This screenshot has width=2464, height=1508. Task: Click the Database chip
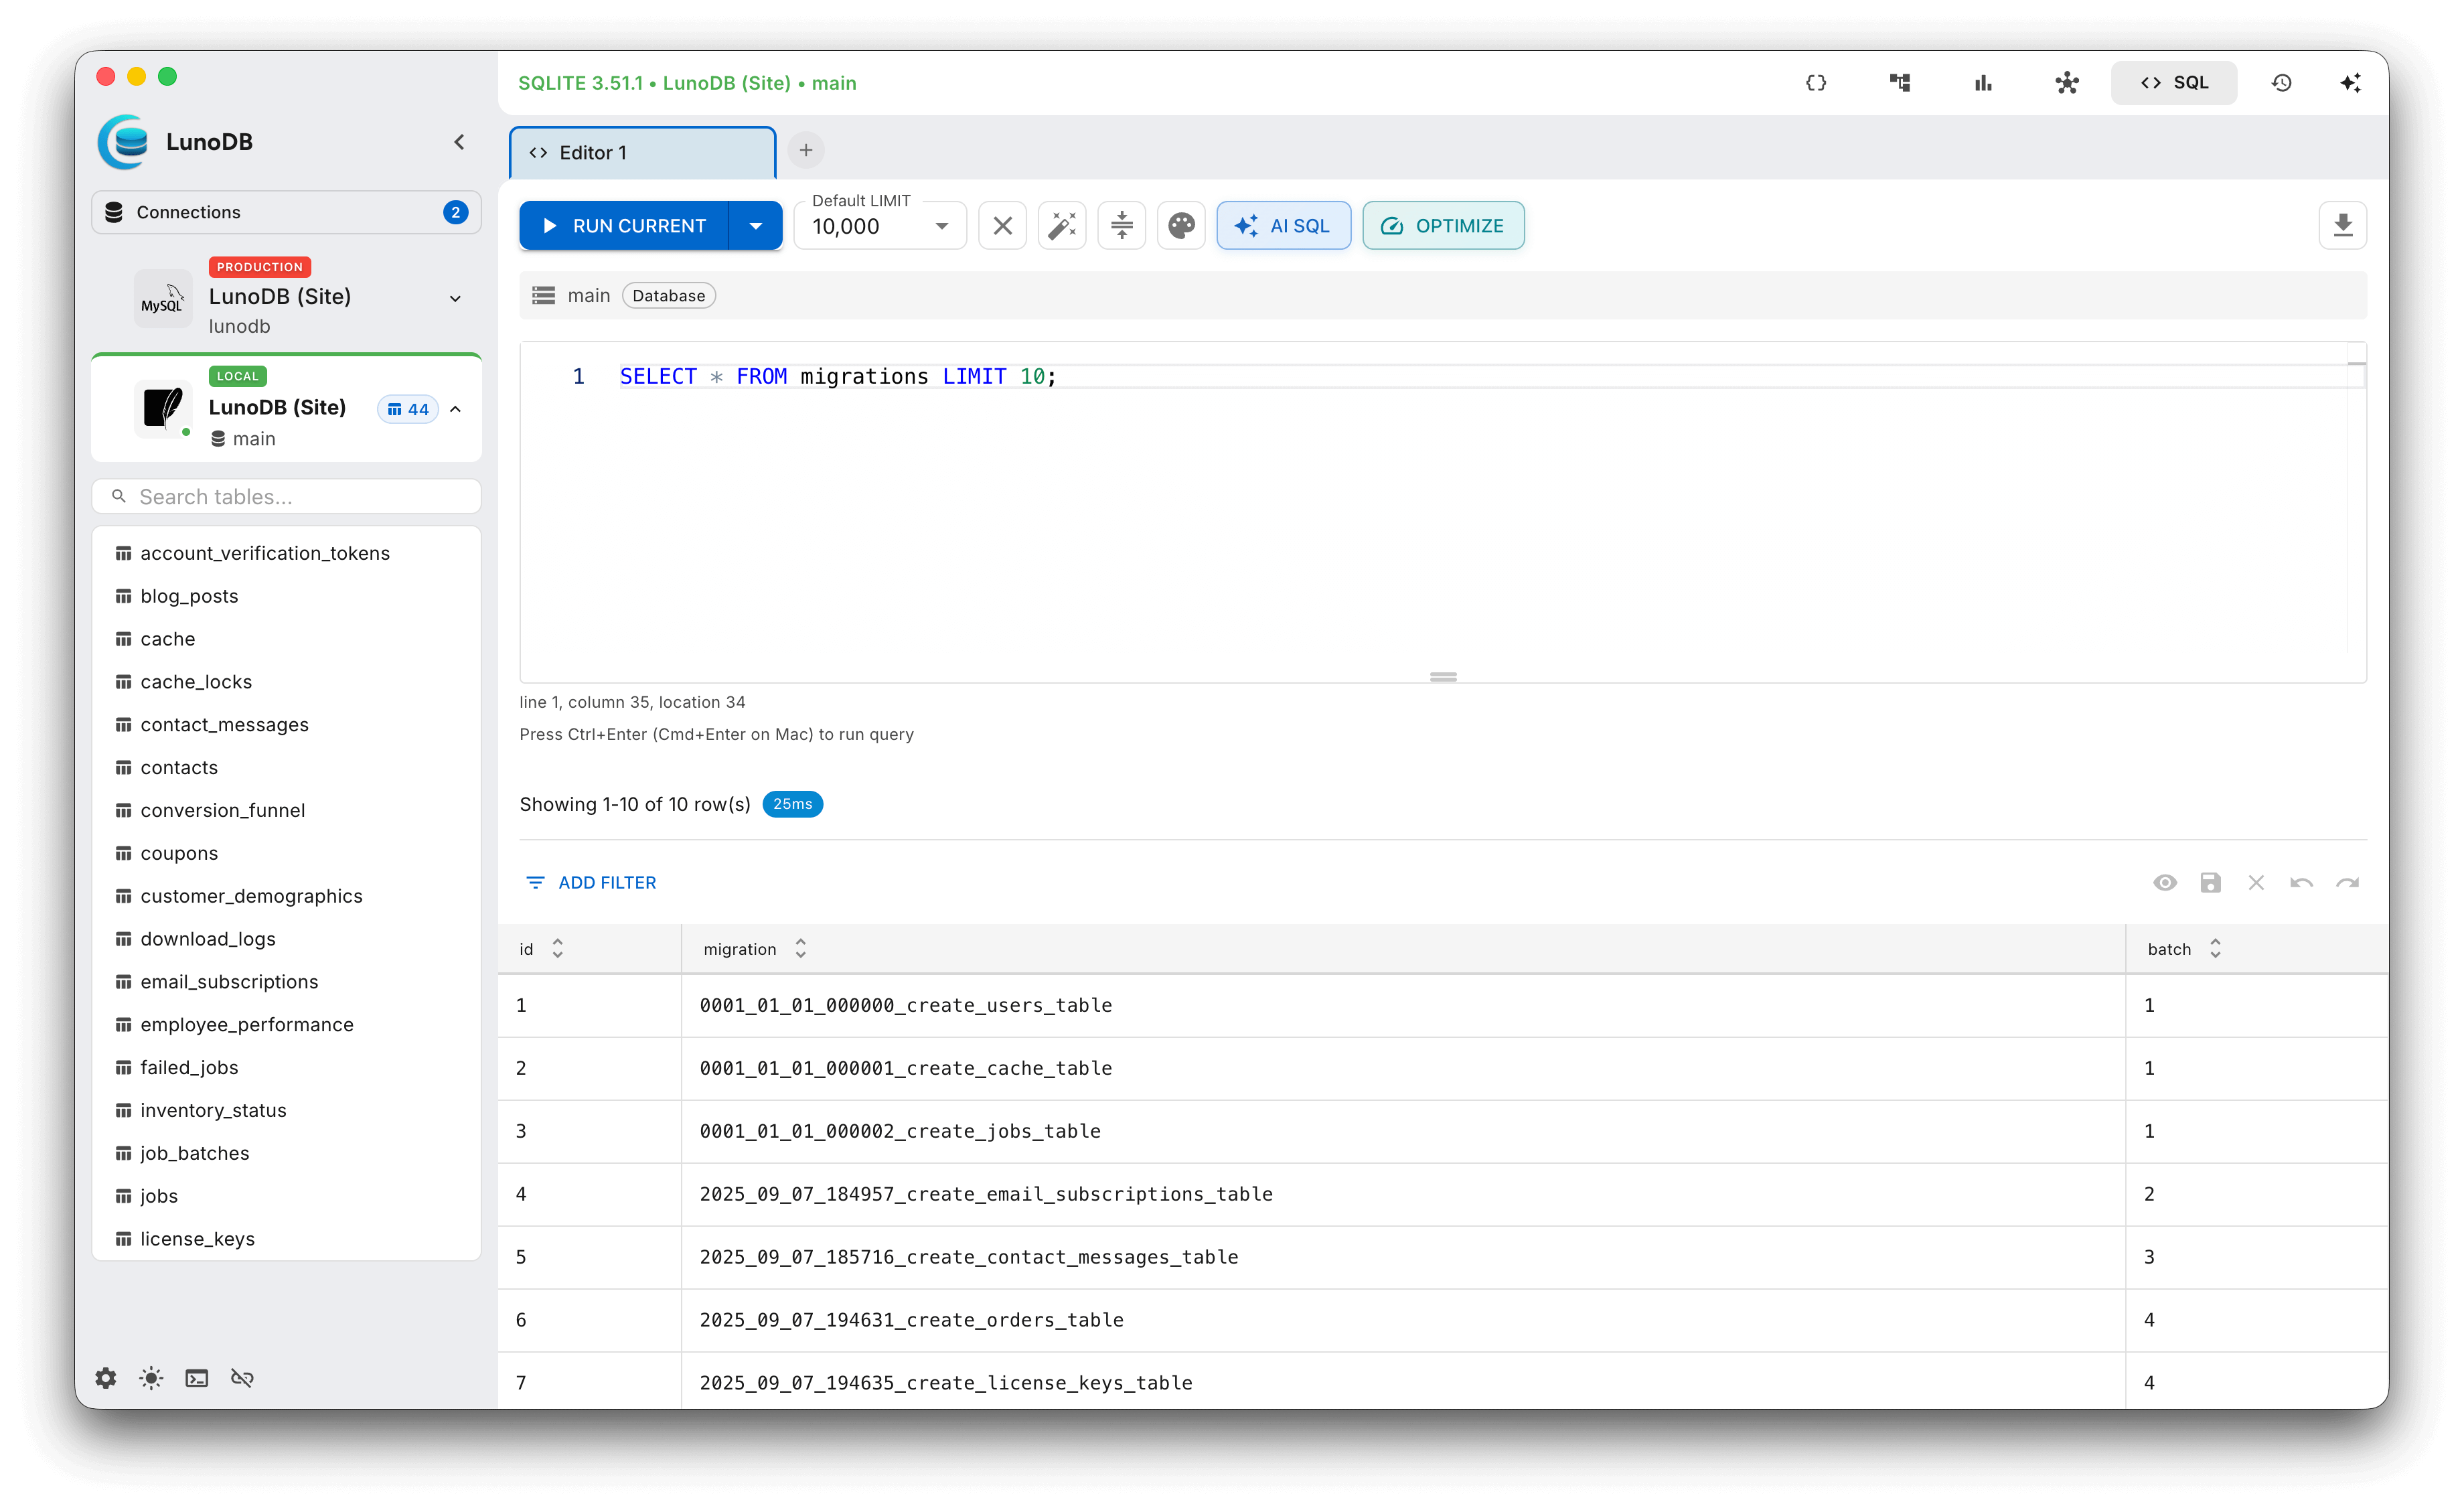click(x=669, y=296)
